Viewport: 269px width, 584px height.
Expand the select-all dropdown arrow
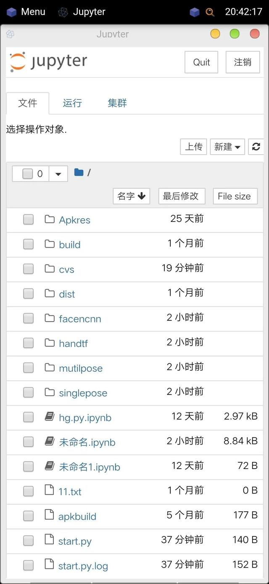(x=58, y=174)
